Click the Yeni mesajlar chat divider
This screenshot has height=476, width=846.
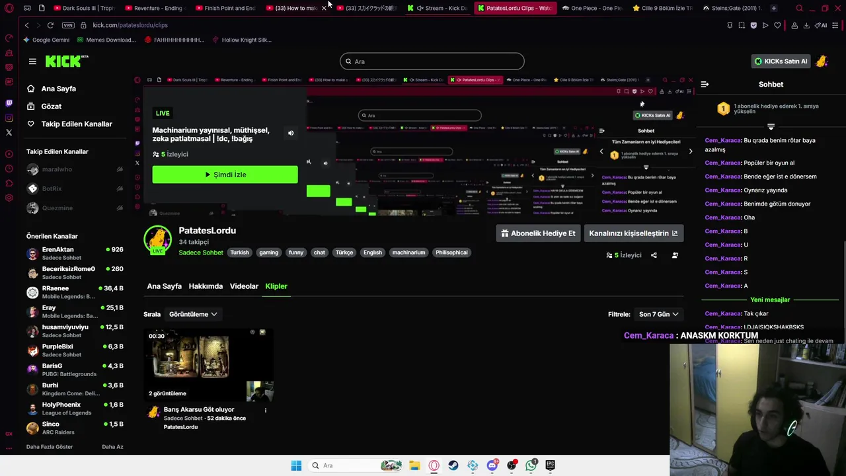[770, 299]
